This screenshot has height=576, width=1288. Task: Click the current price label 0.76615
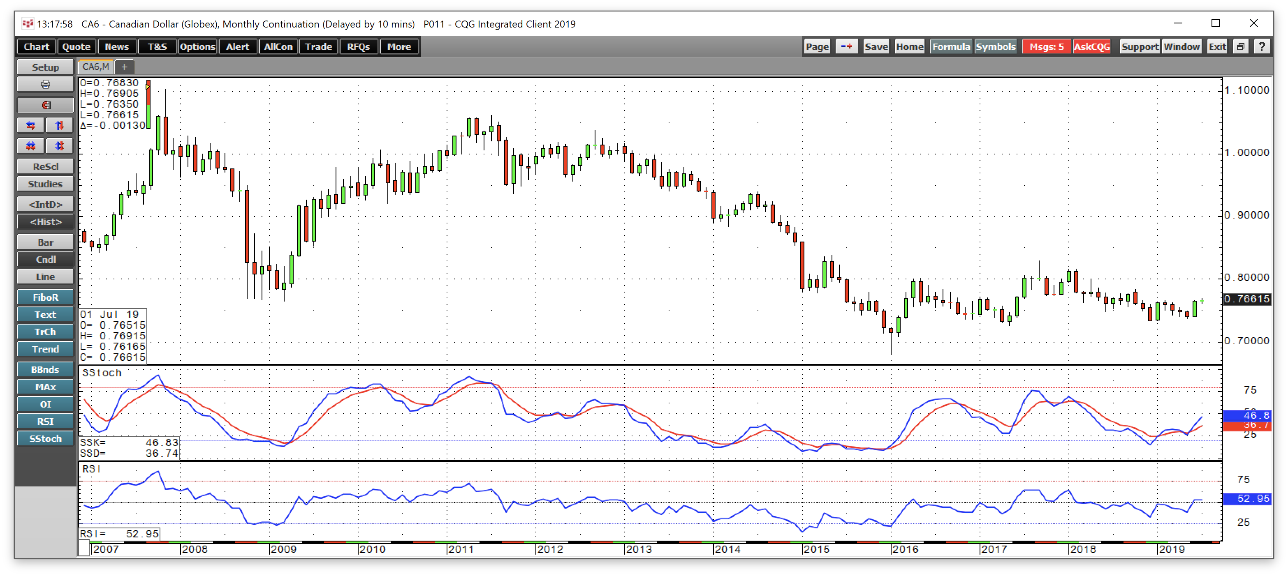pyautogui.click(x=1247, y=299)
